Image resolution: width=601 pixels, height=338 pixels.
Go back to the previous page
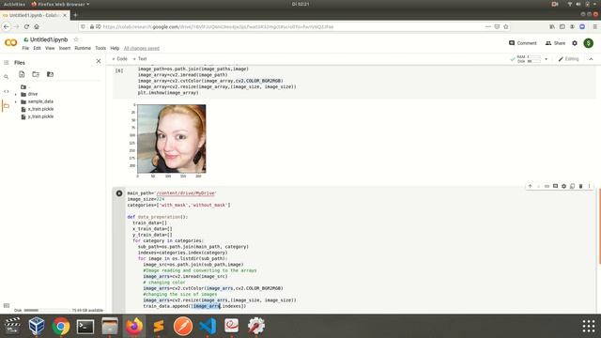(7, 27)
